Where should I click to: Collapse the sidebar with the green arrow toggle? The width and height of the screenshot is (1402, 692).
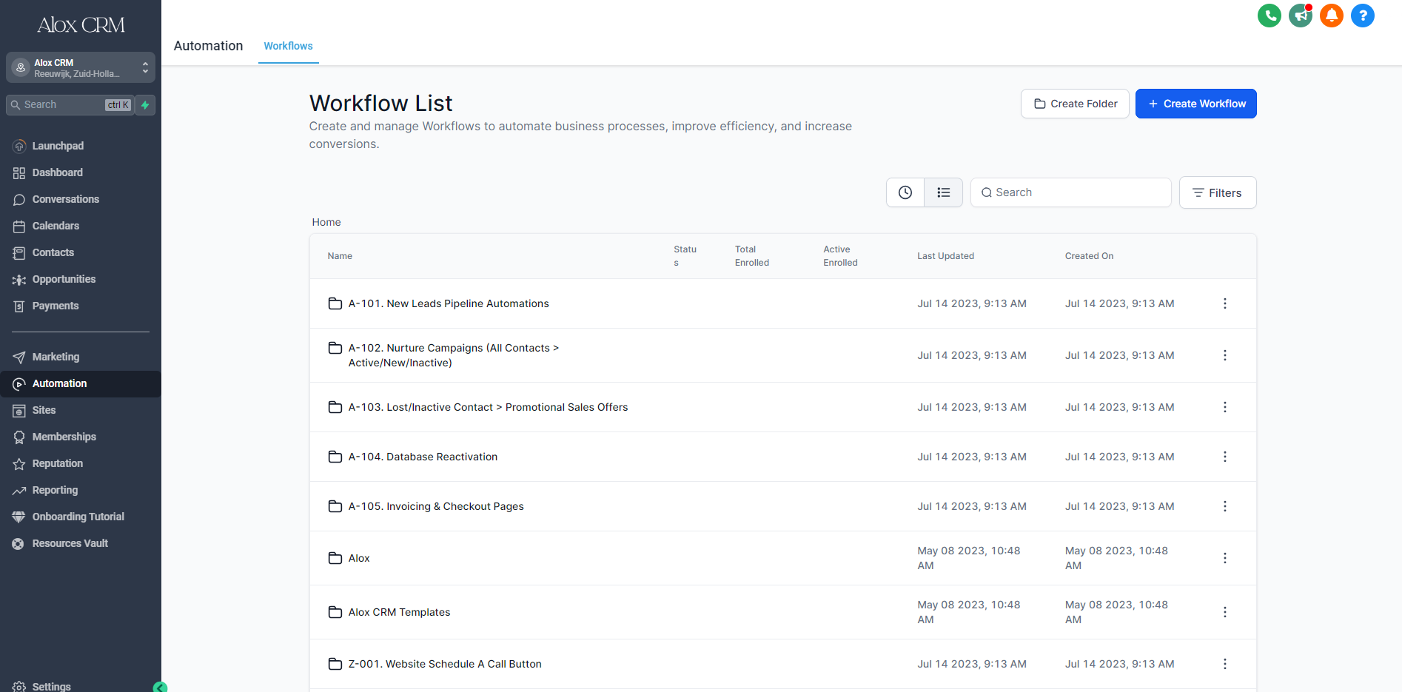click(160, 688)
